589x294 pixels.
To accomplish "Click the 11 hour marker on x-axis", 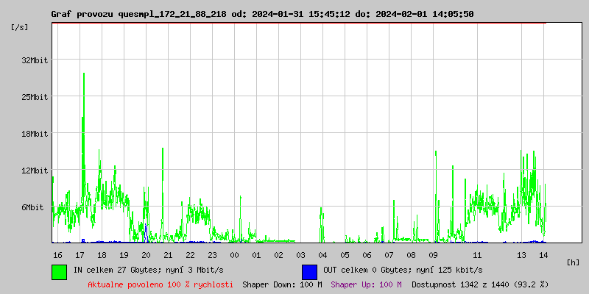I will (x=477, y=254).
